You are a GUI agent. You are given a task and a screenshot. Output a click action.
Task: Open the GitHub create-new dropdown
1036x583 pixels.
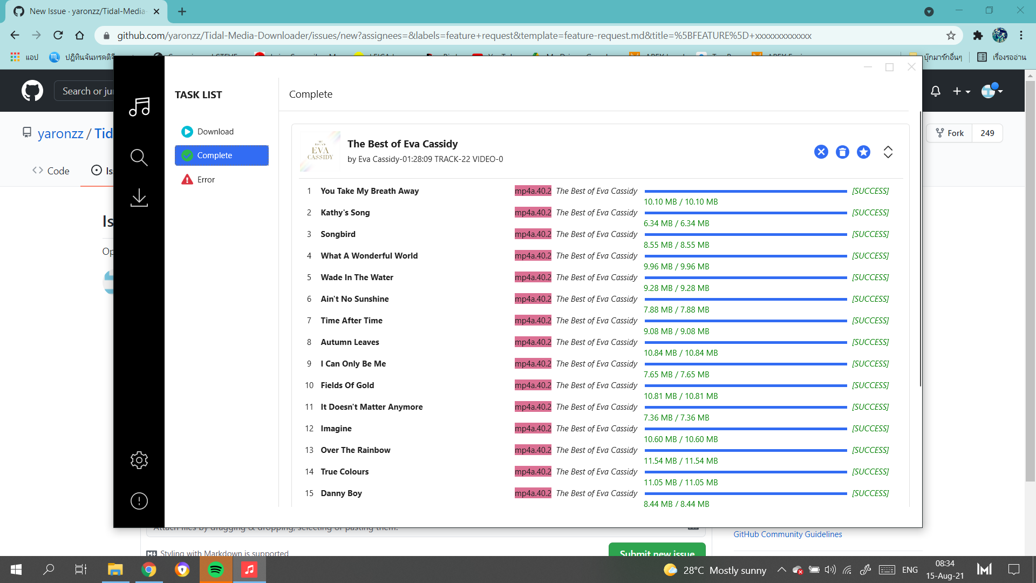pos(962,91)
